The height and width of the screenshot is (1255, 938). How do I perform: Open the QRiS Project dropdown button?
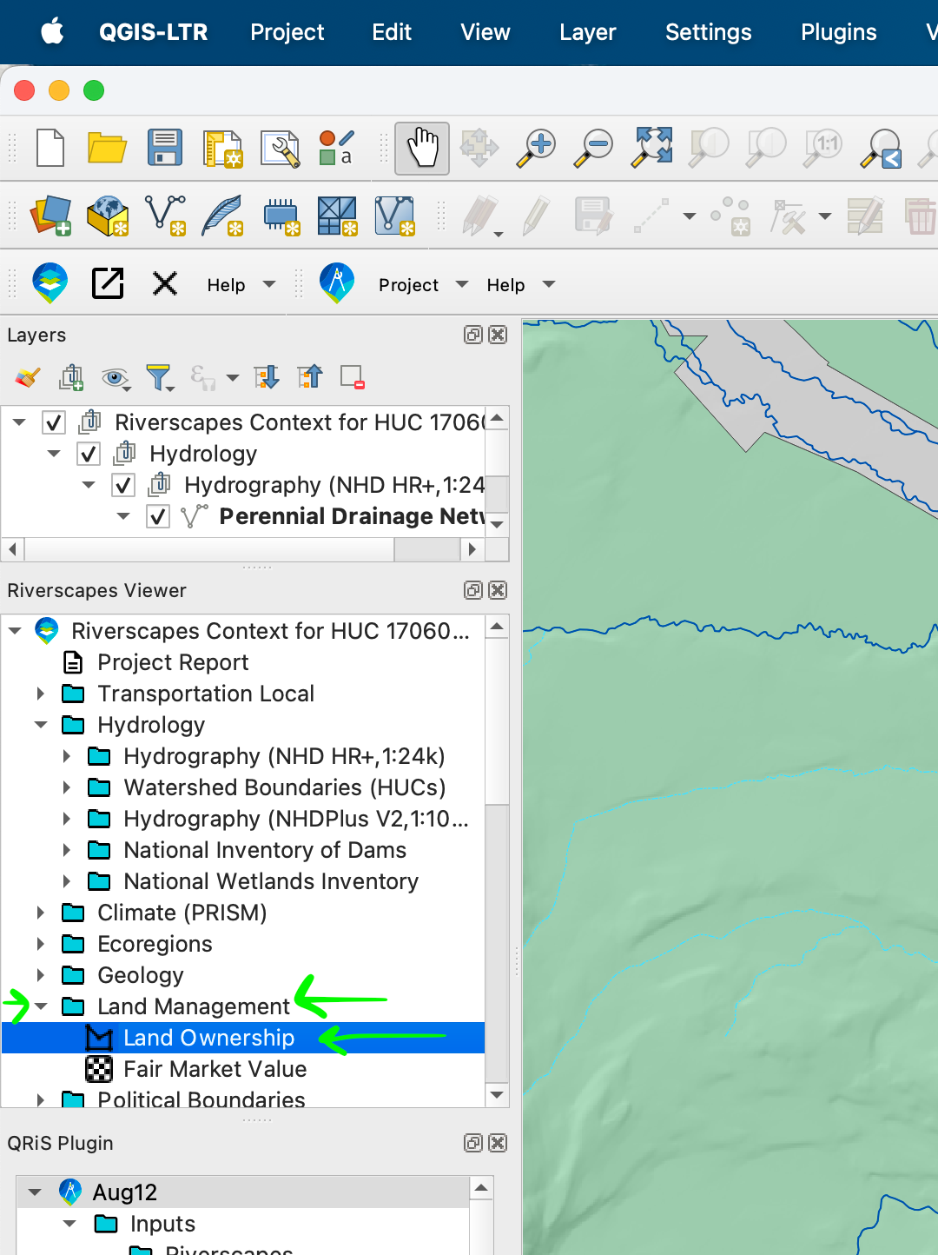pyautogui.click(x=423, y=285)
